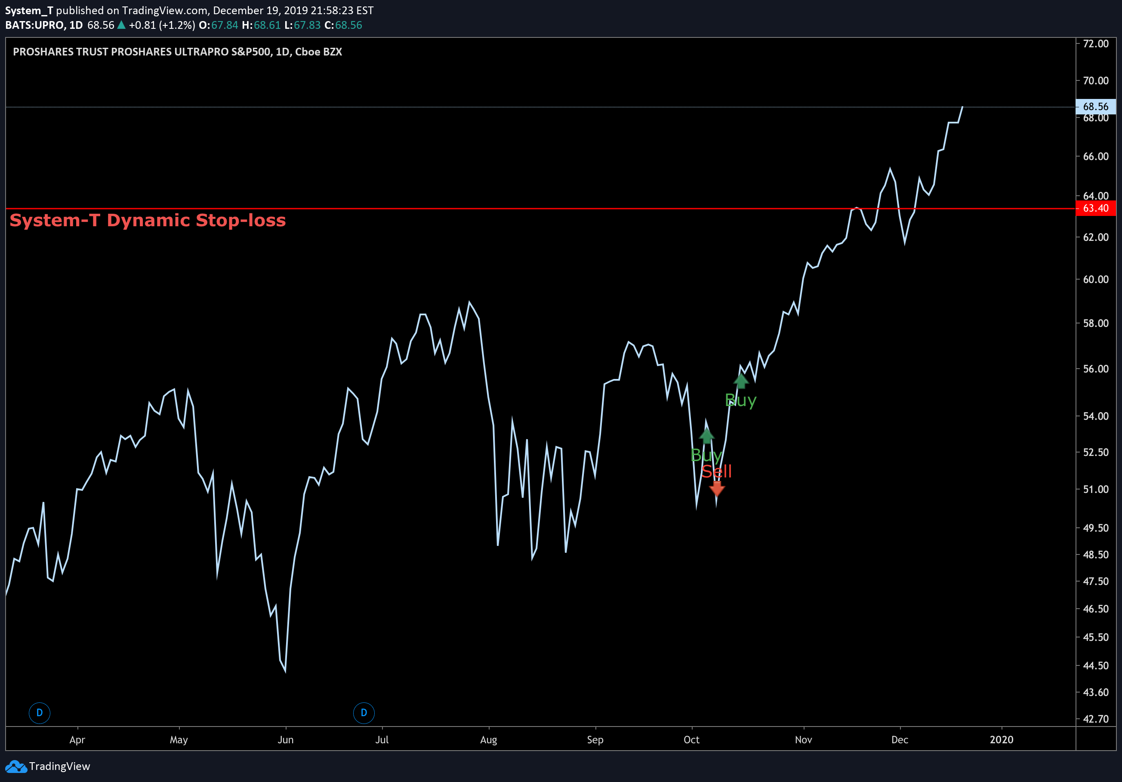The height and width of the screenshot is (782, 1122).
Task: Click the upper green Buy arrow in mid-October
Action: pos(741,381)
